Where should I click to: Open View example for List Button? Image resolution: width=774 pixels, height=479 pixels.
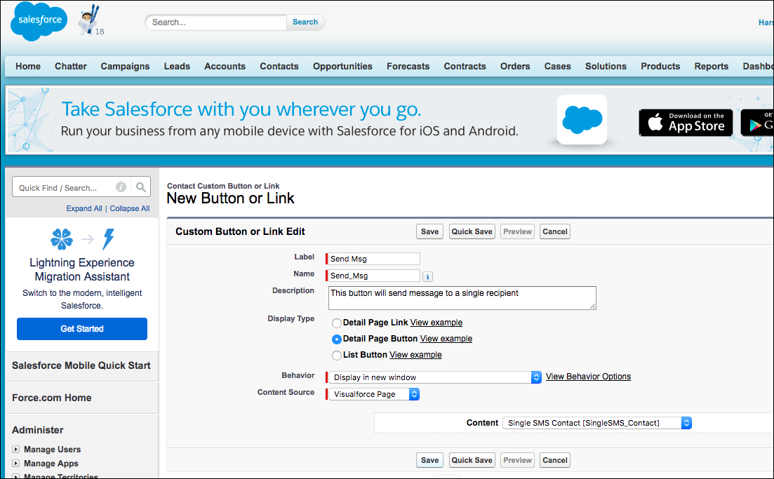[x=415, y=355]
